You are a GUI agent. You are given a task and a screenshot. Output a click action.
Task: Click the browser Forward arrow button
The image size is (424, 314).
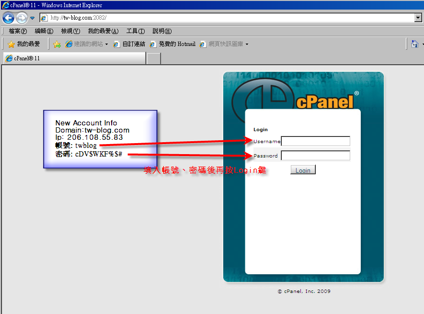[22, 18]
